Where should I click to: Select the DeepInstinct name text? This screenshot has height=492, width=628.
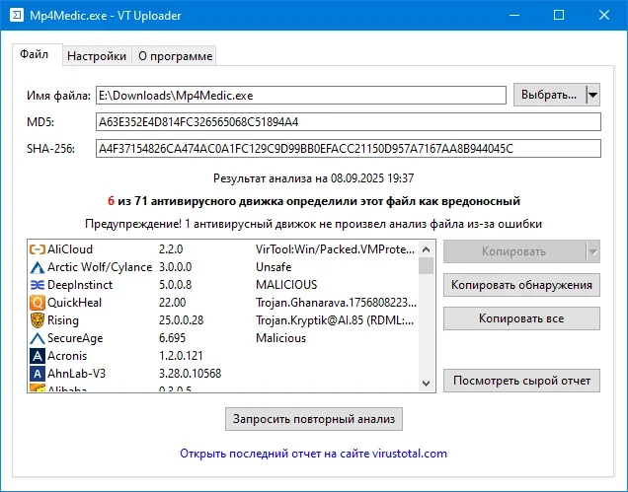tap(80, 285)
